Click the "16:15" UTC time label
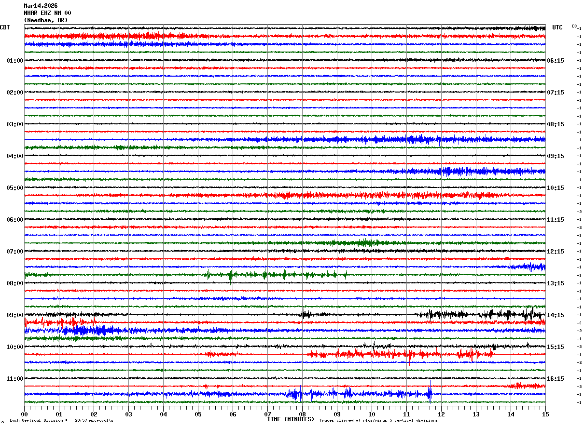The height and width of the screenshot is (427, 584). pyautogui.click(x=556, y=379)
